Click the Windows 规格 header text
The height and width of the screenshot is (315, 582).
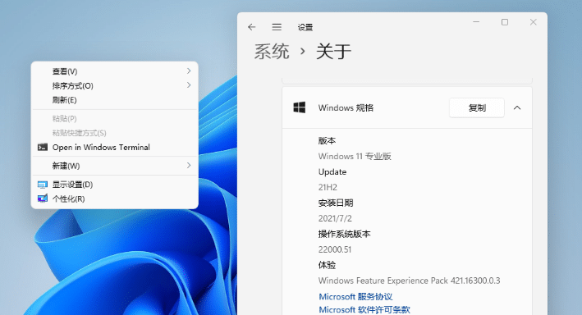click(x=346, y=108)
